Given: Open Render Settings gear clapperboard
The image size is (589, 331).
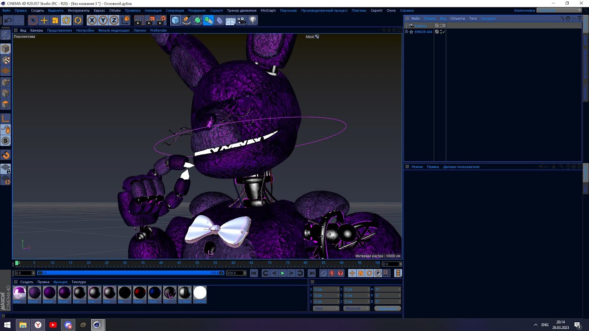Looking at the screenshot, I should coord(161,20).
